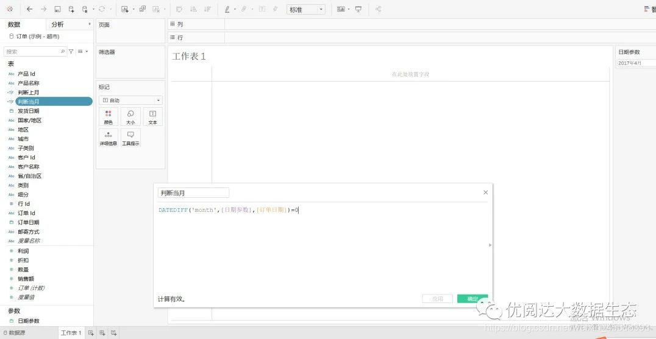Select the 订单 (示例 - 超市) data source
Viewport: 656px width, 339px height.
point(38,37)
